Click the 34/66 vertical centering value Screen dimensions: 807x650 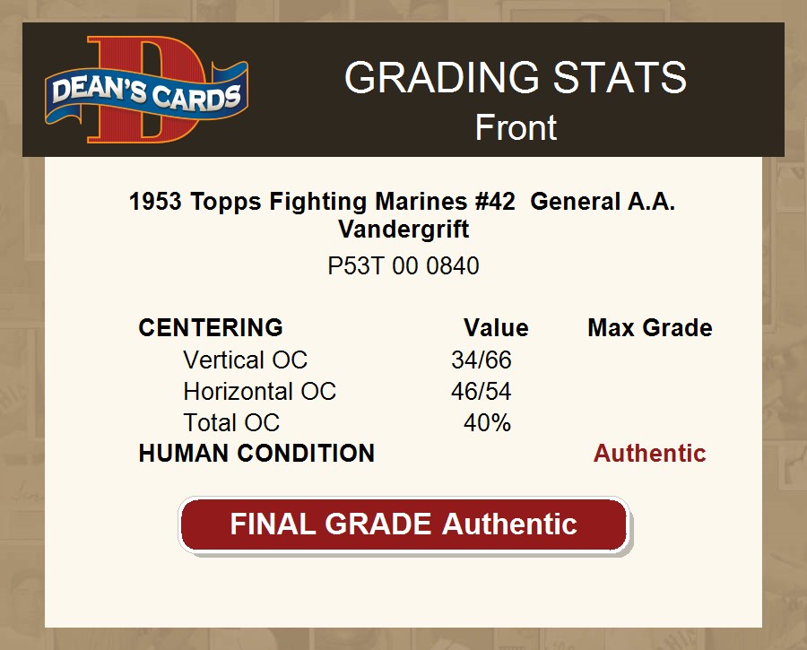click(x=481, y=360)
